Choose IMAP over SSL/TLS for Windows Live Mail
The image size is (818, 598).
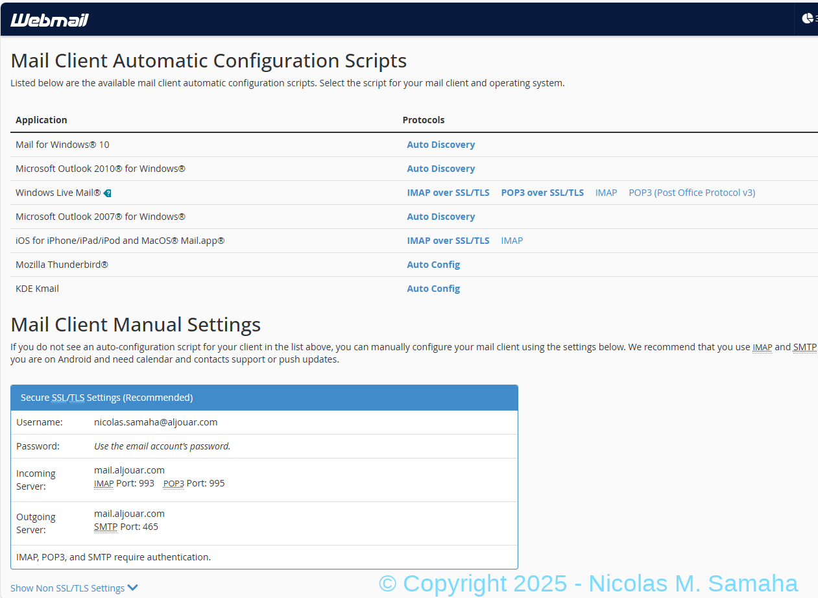[448, 193]
